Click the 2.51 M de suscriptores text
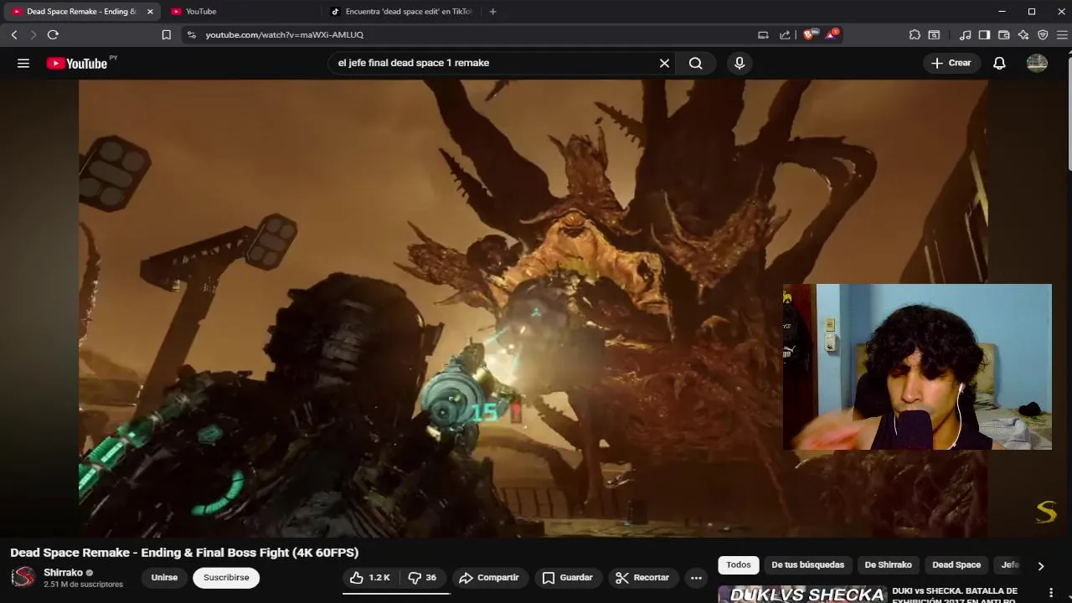 83,585
